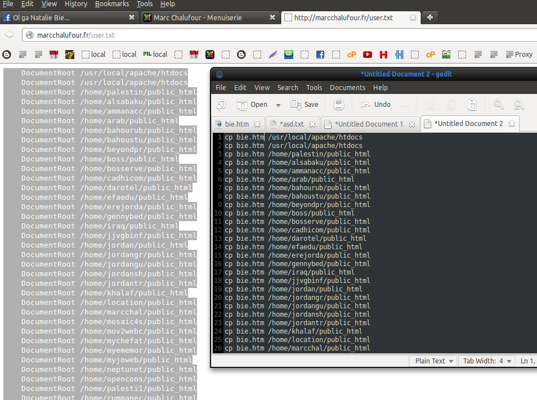Click the cp bie.htm /home/palestin line

coord(297,154)
